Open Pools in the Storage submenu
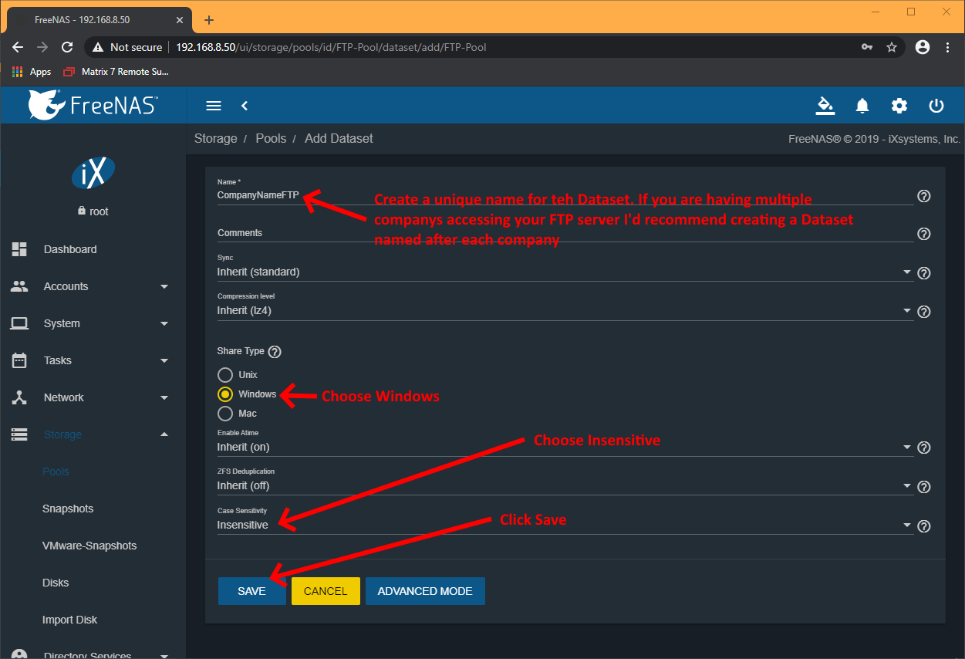 (56, 471)
